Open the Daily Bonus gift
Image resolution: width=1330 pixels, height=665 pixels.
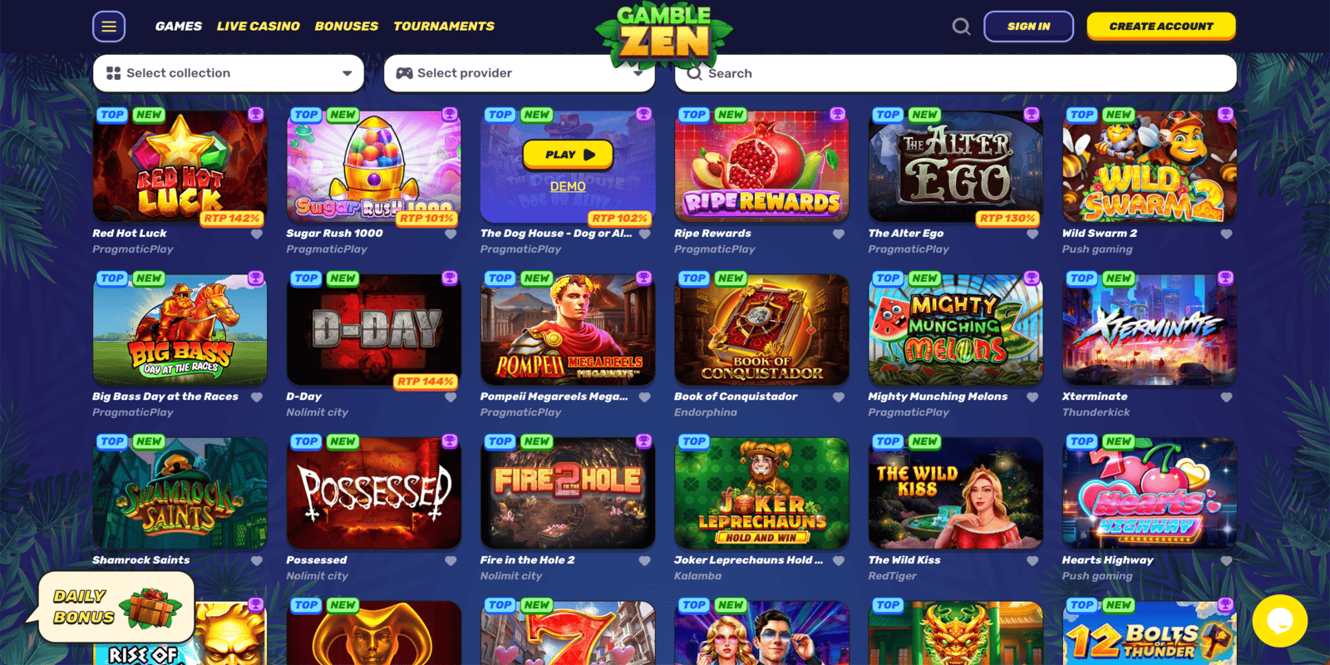pos(115,608)
